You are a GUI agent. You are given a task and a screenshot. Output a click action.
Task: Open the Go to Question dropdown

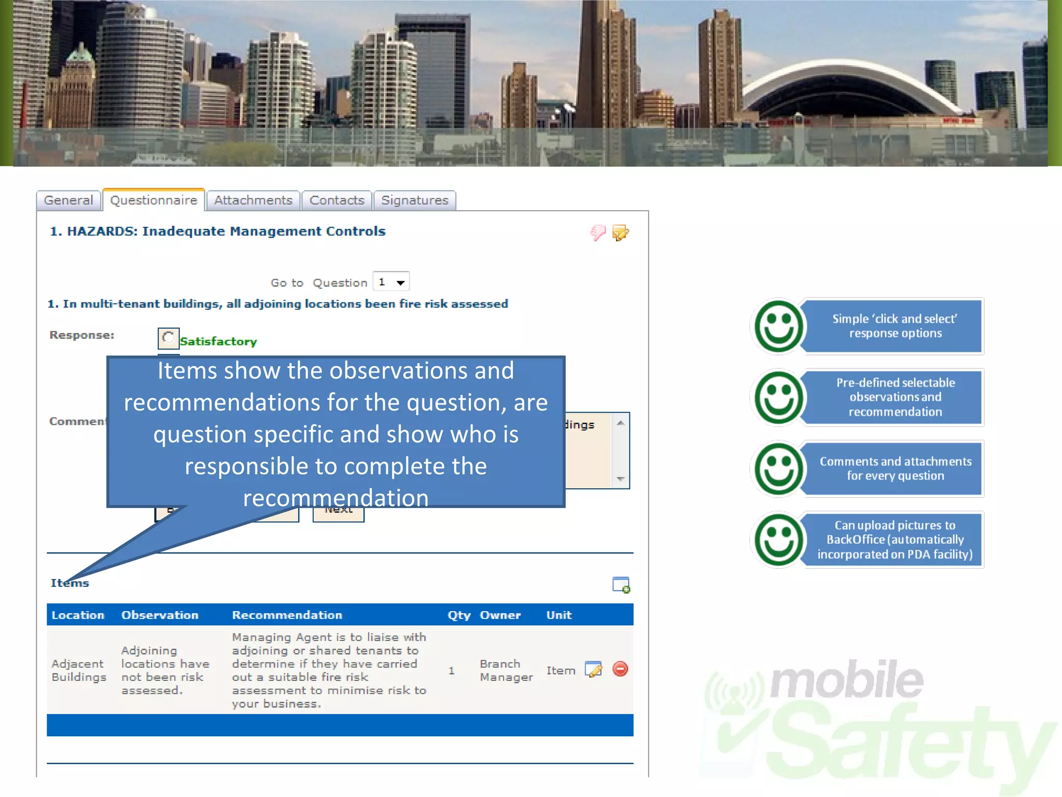(x=392, y=282)
